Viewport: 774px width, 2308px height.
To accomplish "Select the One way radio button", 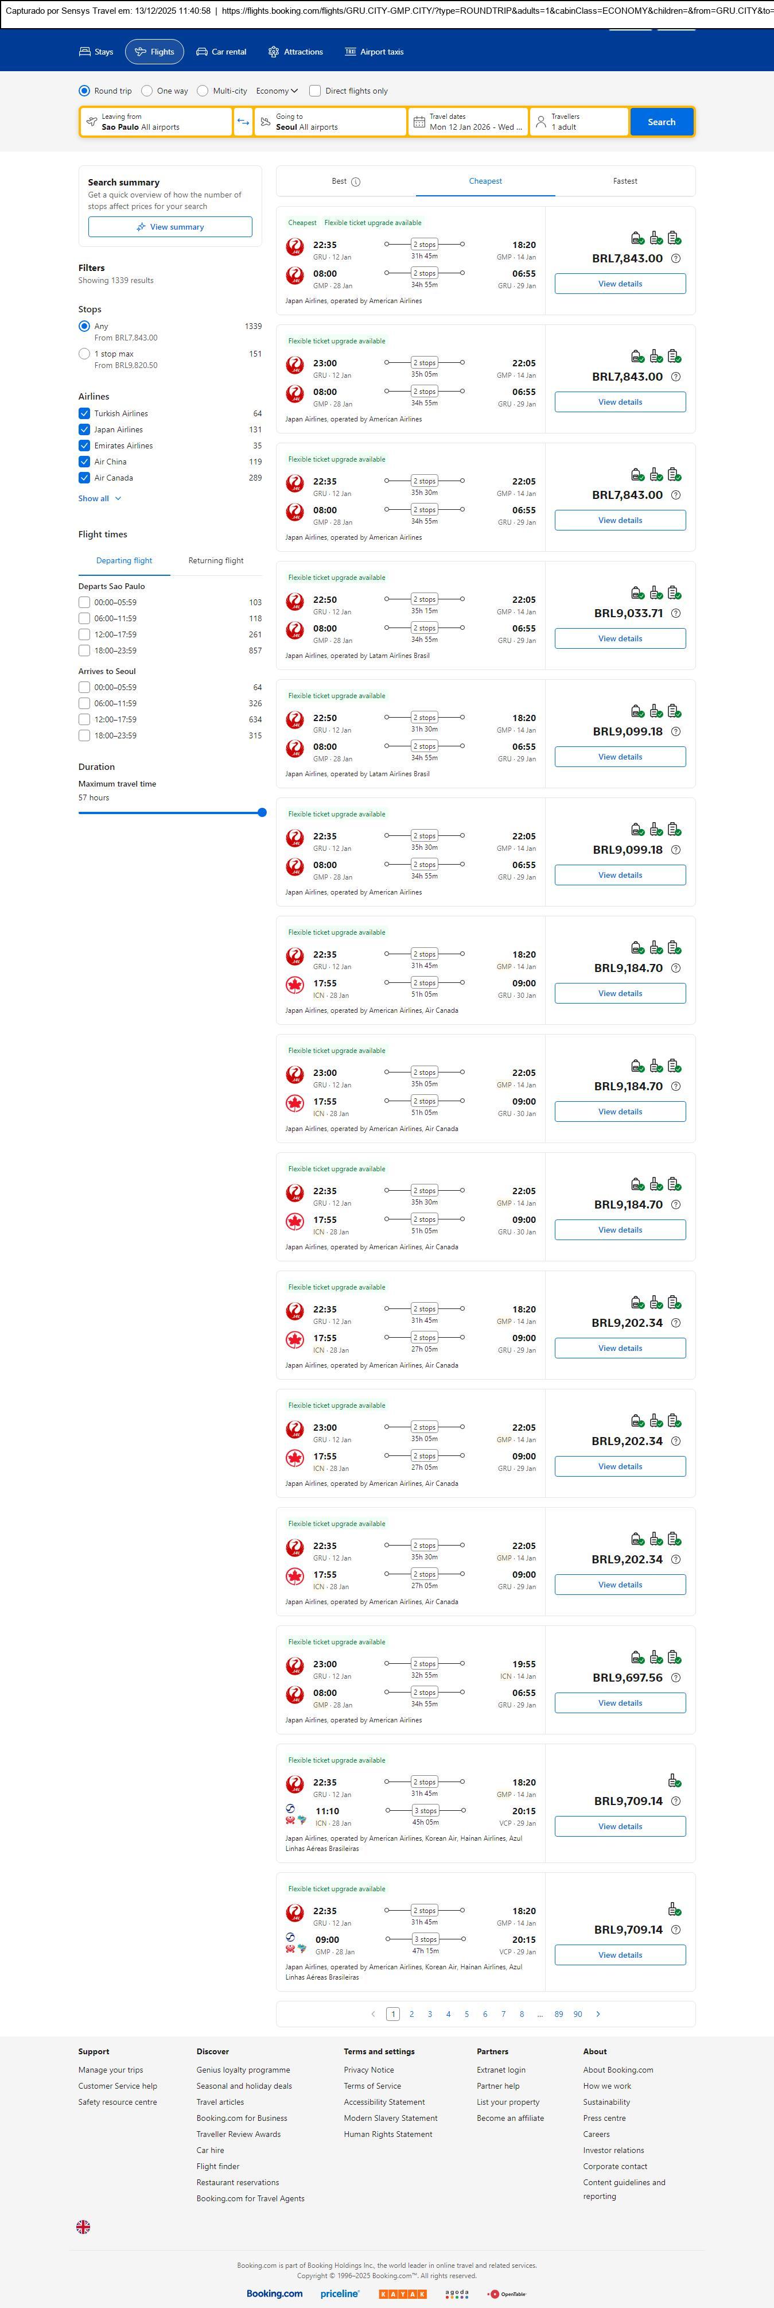I will pos(147,91).
